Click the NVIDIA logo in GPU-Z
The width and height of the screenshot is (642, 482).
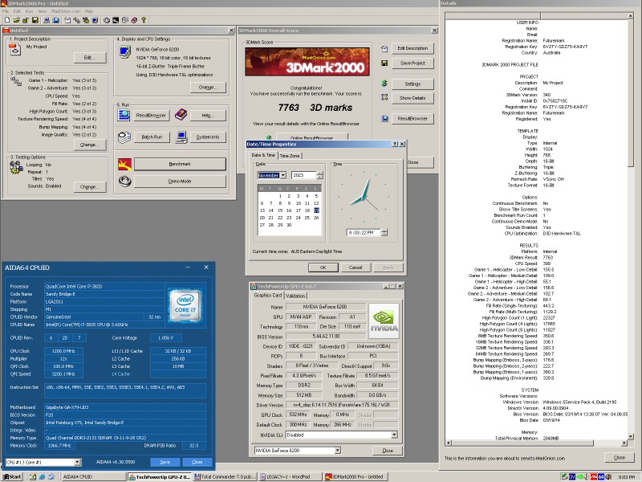384,321
